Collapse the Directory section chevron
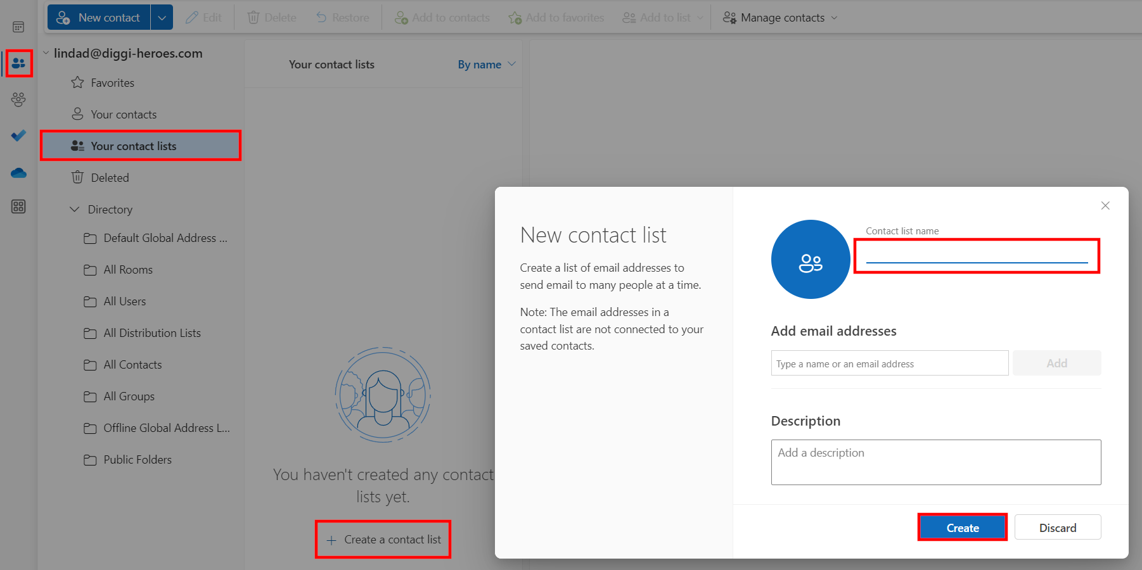 point(75,210)
